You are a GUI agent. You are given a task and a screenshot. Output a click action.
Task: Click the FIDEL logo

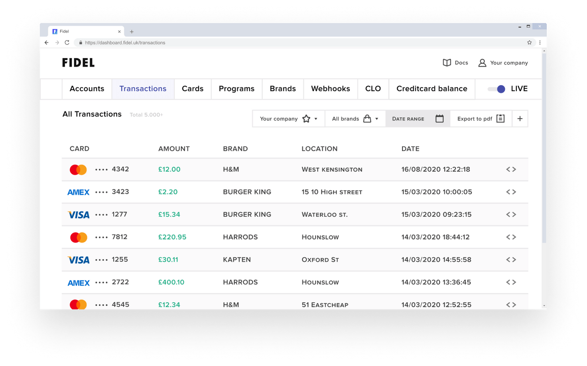78,63
